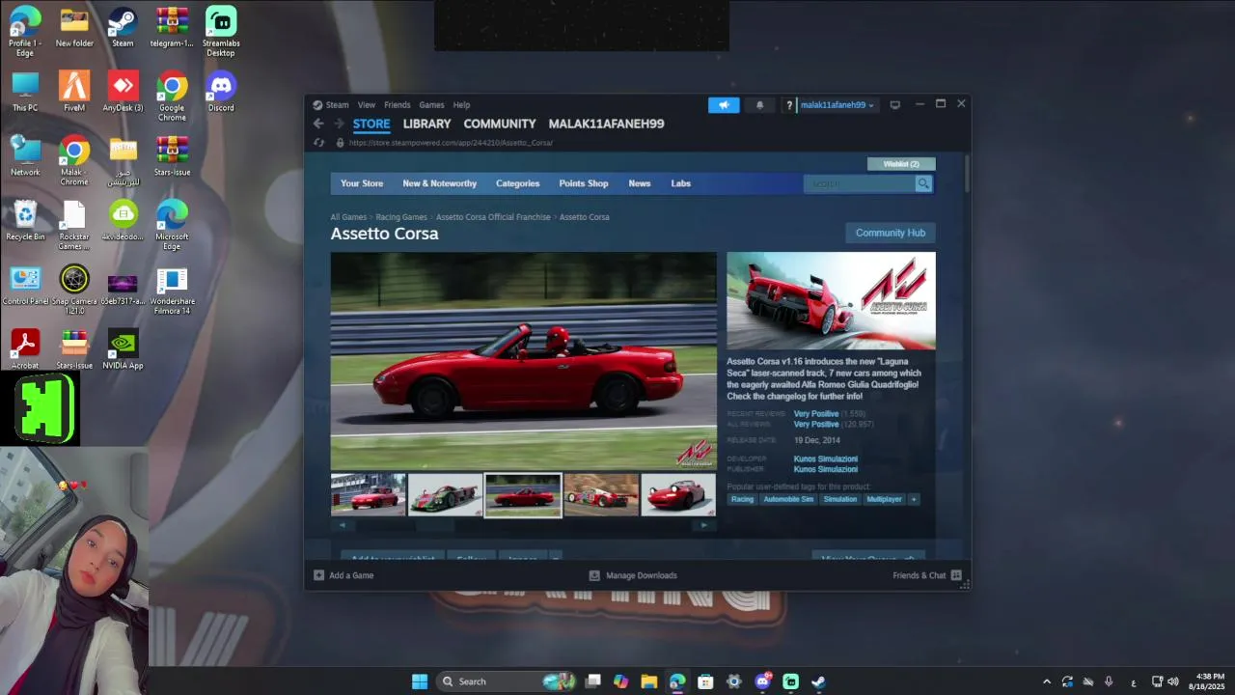Switch to the COMMUNITY tab
Screen dimensions: 1235x695
[500, 124]
